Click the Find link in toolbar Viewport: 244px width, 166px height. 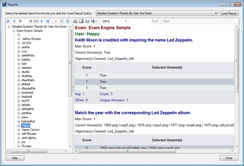tap(155, 21)
